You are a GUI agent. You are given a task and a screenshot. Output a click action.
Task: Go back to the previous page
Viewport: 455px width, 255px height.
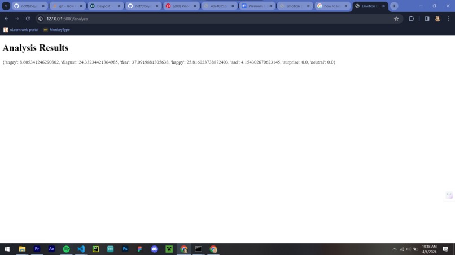pos(6,19)
